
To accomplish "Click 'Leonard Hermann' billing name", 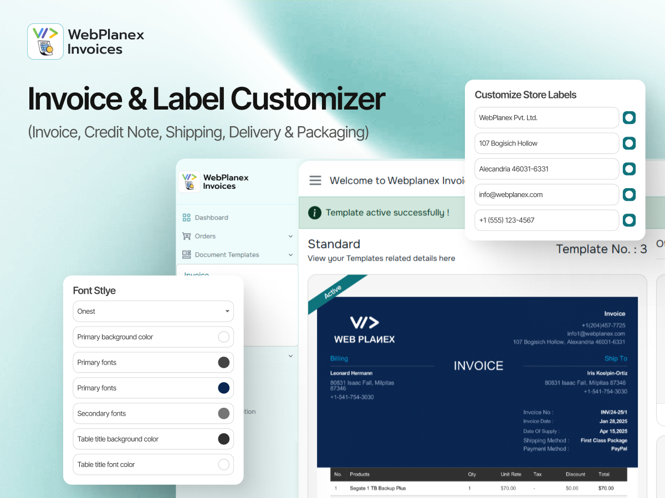I will (x=351, y=373).
